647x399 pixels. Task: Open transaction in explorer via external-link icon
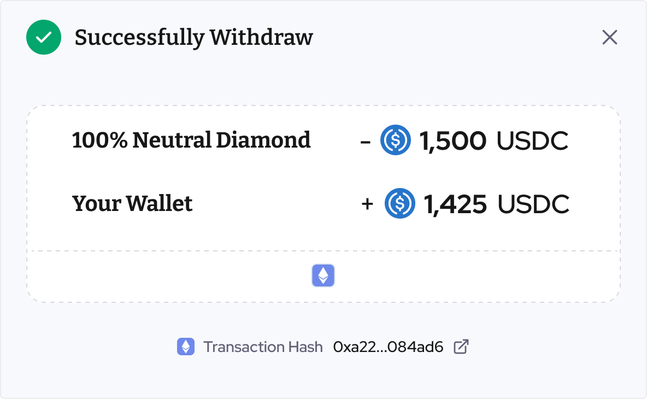tap(461, 347)
